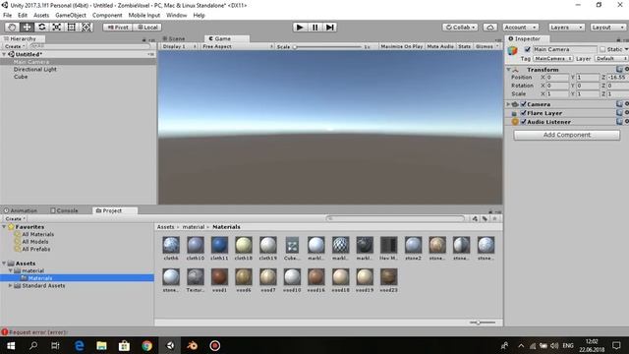Viewport: 629px width, 354px height.
Task: Toggle Local/Global handle rotation
Action: [x=147, y=27]
